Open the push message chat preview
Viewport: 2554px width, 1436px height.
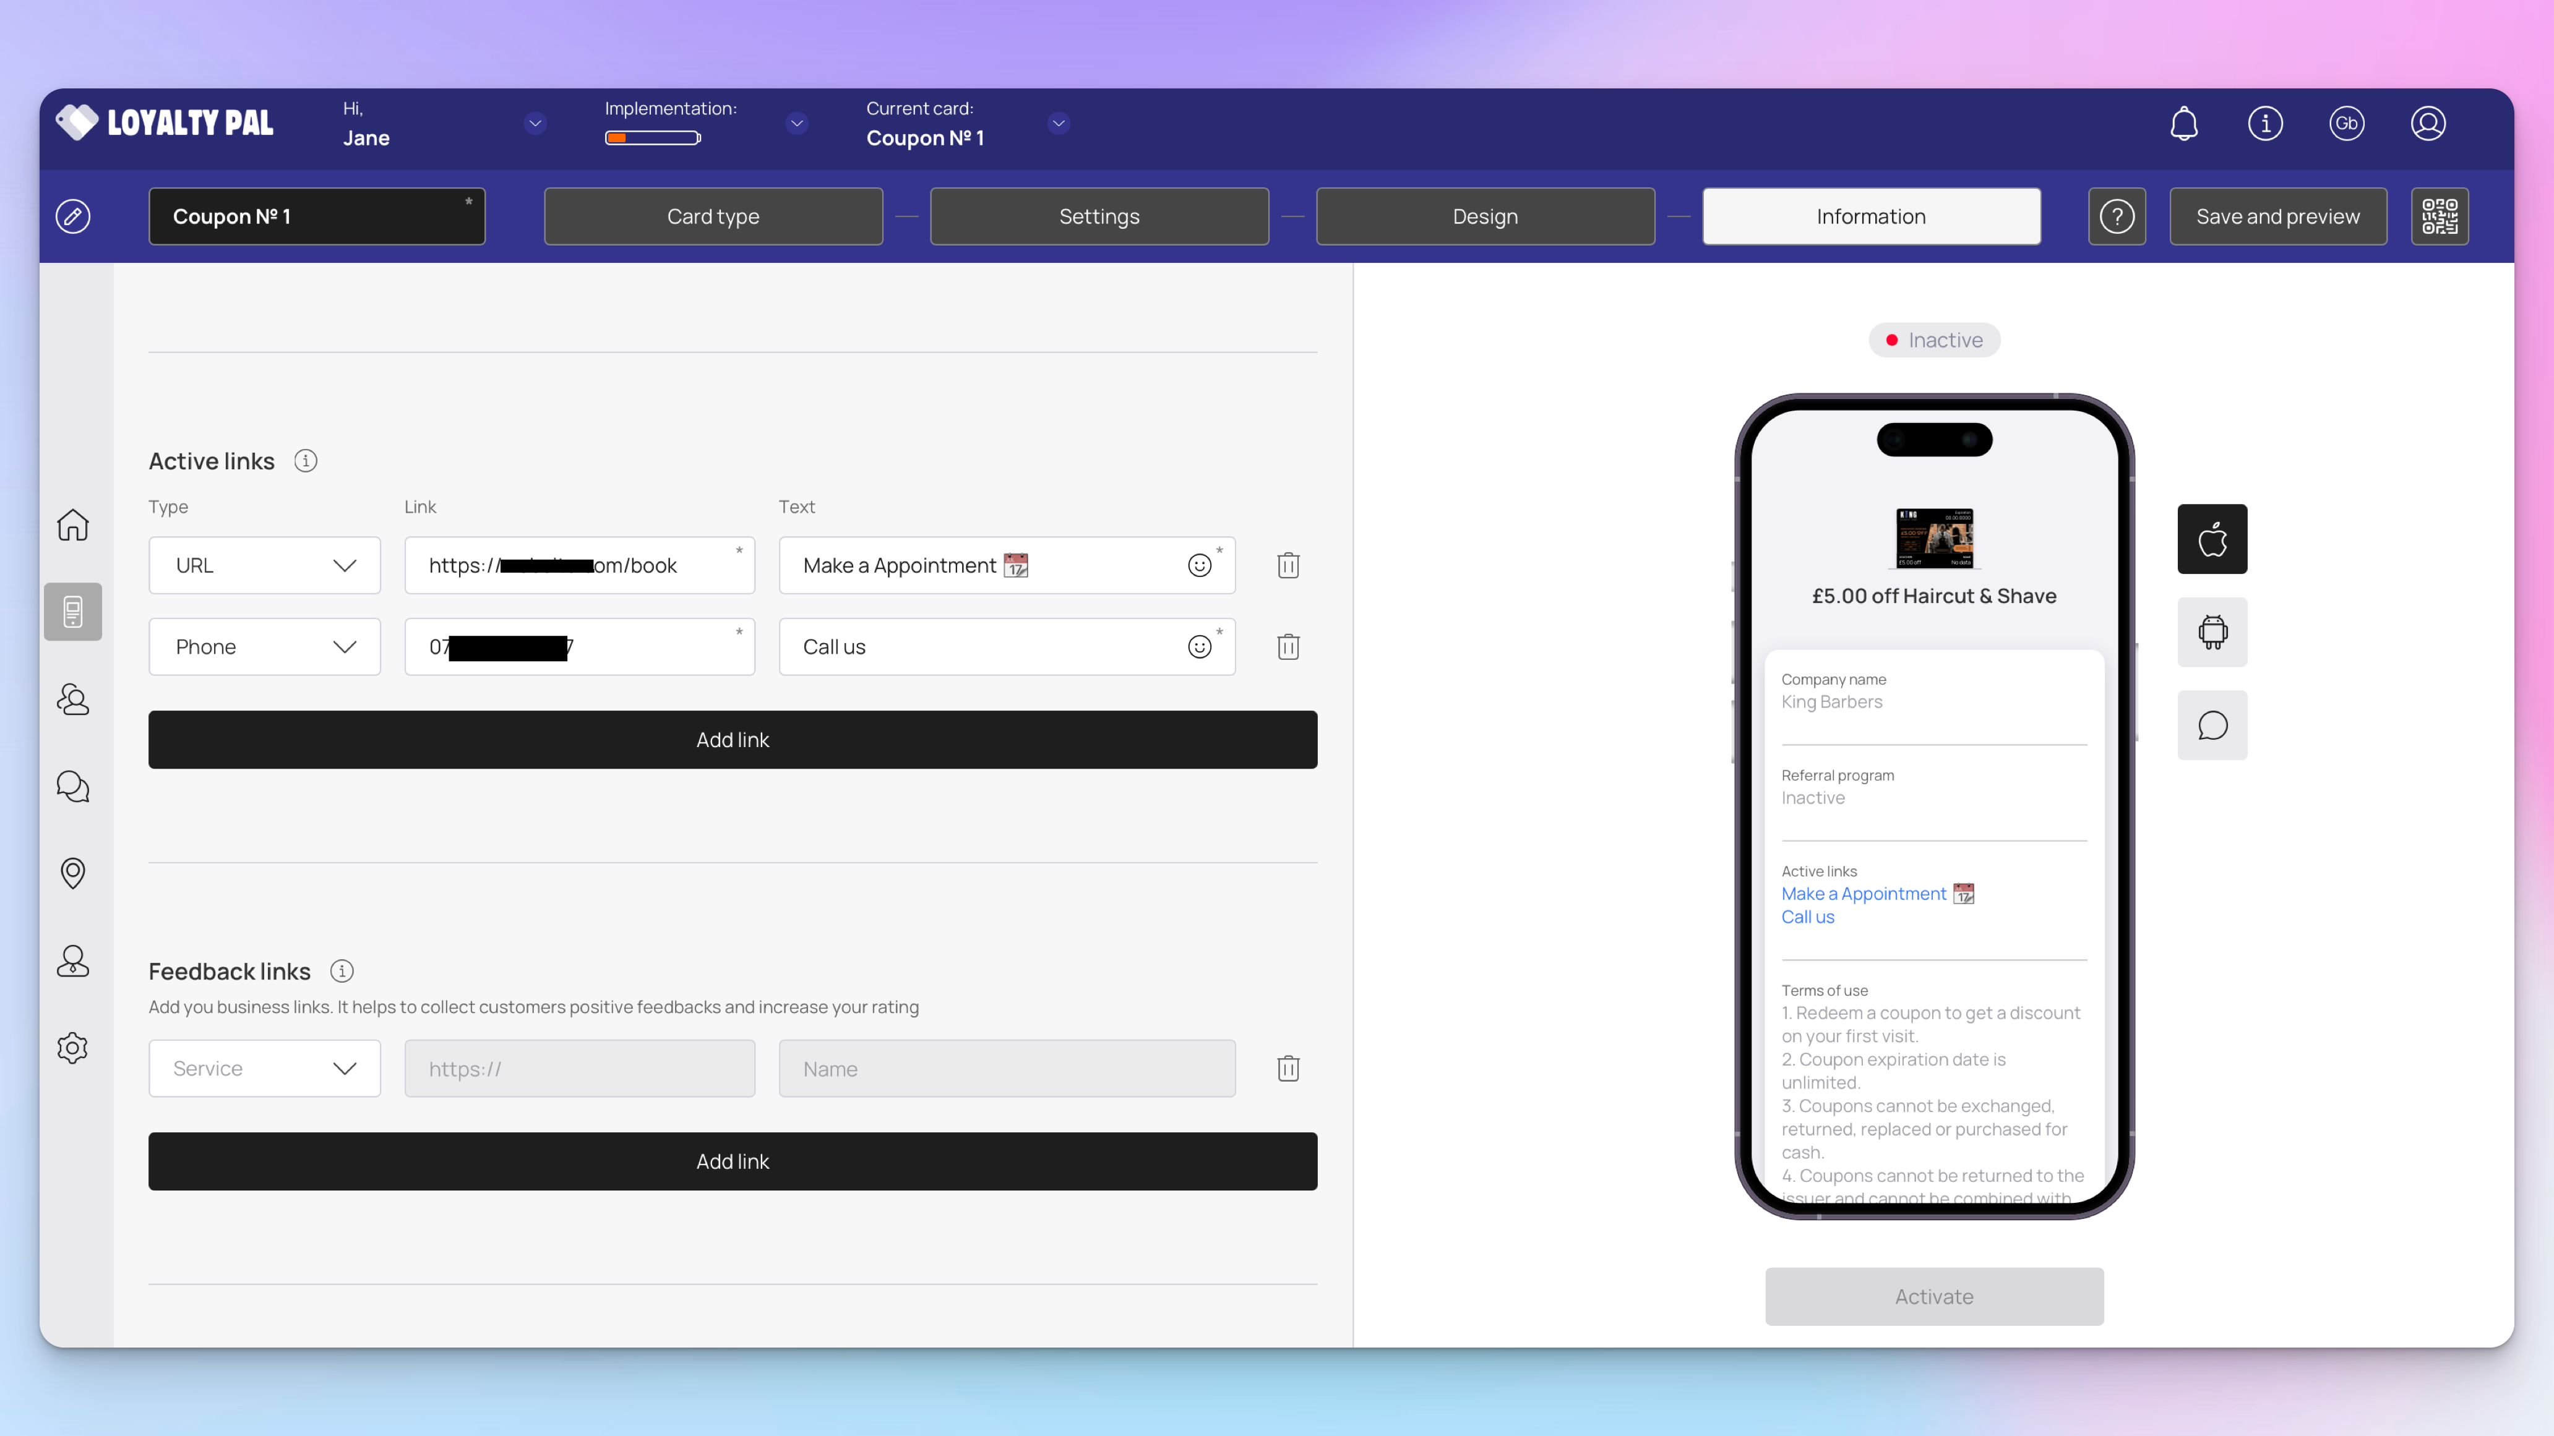pyautogui.click(x=2212, y=725)
